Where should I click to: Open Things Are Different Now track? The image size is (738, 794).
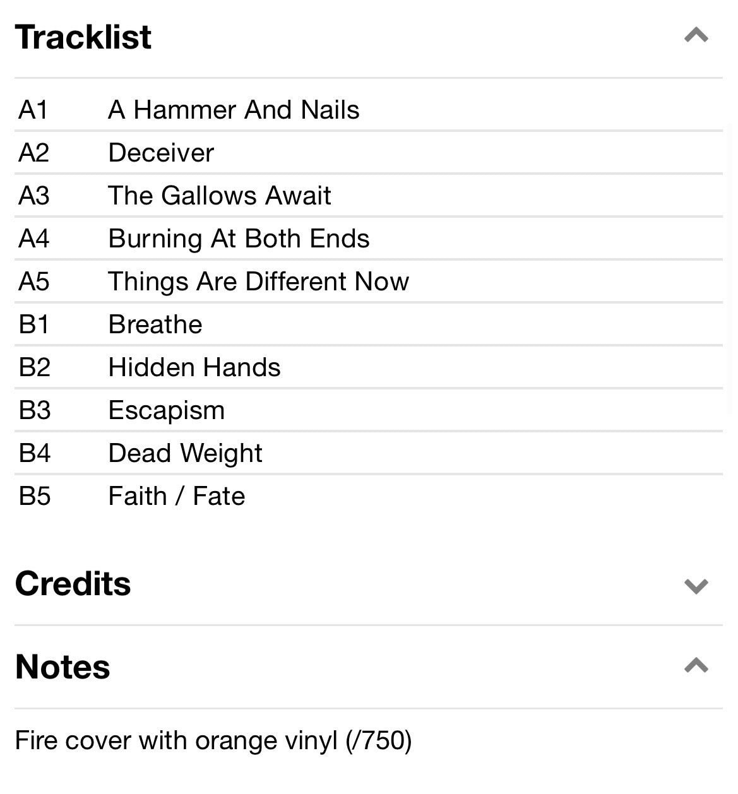click(258, 282)
